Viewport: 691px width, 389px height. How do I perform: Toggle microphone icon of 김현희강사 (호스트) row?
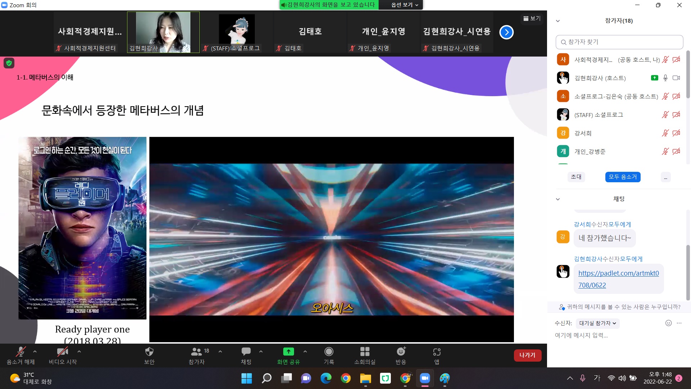point(665,78)
